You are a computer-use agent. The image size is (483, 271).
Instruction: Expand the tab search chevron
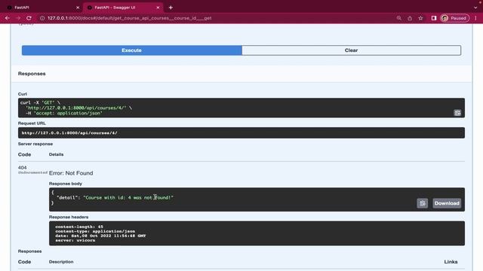[475, 8]
